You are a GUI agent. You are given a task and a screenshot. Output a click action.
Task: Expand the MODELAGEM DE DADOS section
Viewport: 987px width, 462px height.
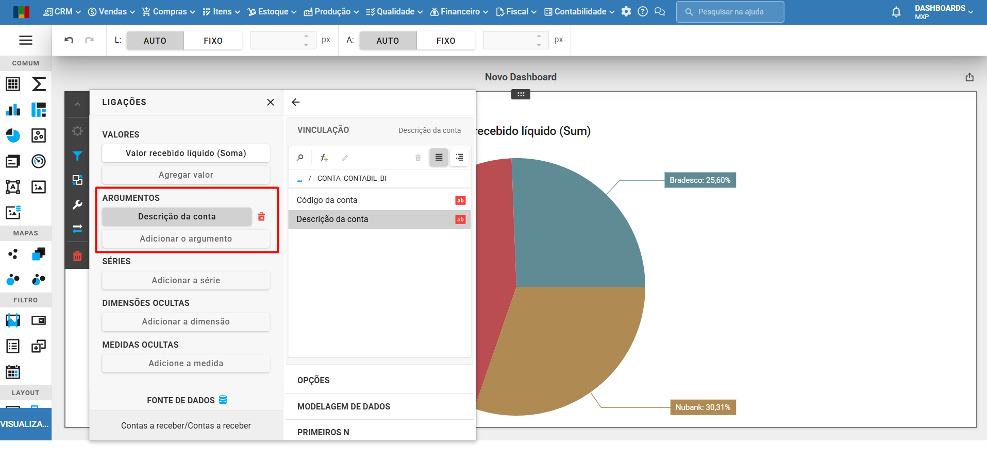380,406
